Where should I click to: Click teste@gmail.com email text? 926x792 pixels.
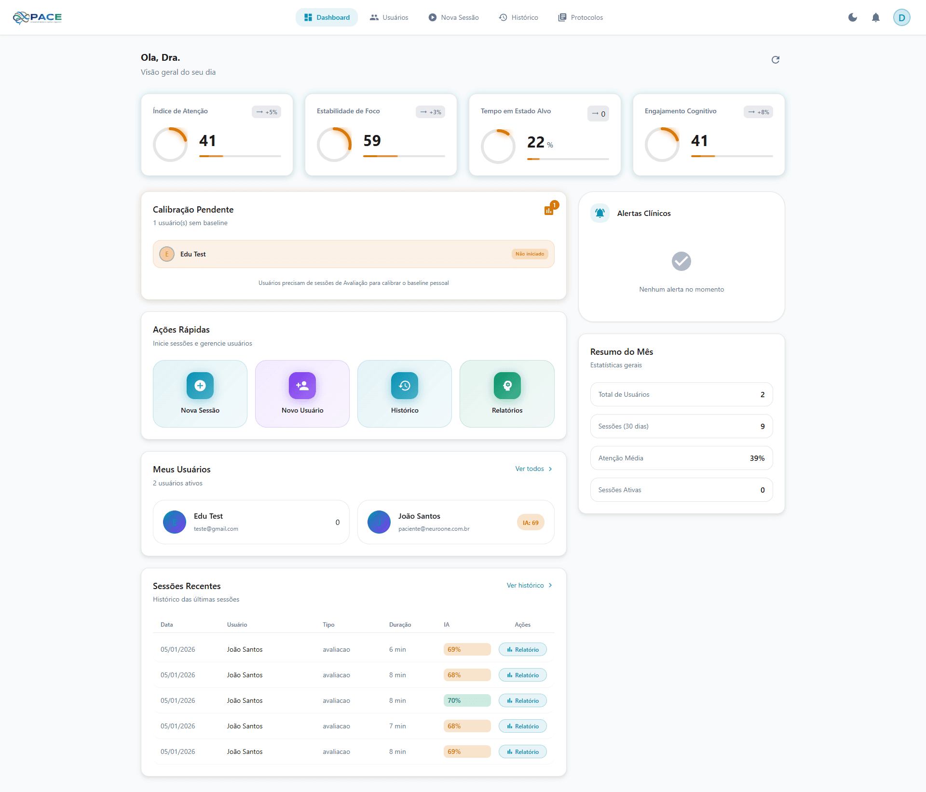(x=216, y=529)
